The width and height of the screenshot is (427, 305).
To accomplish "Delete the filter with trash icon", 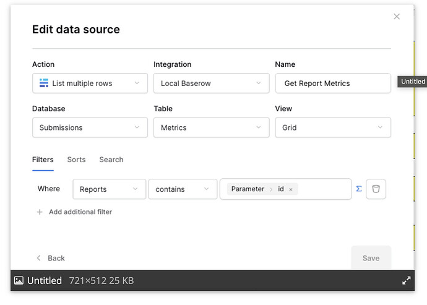I will [x=376, y=189].
